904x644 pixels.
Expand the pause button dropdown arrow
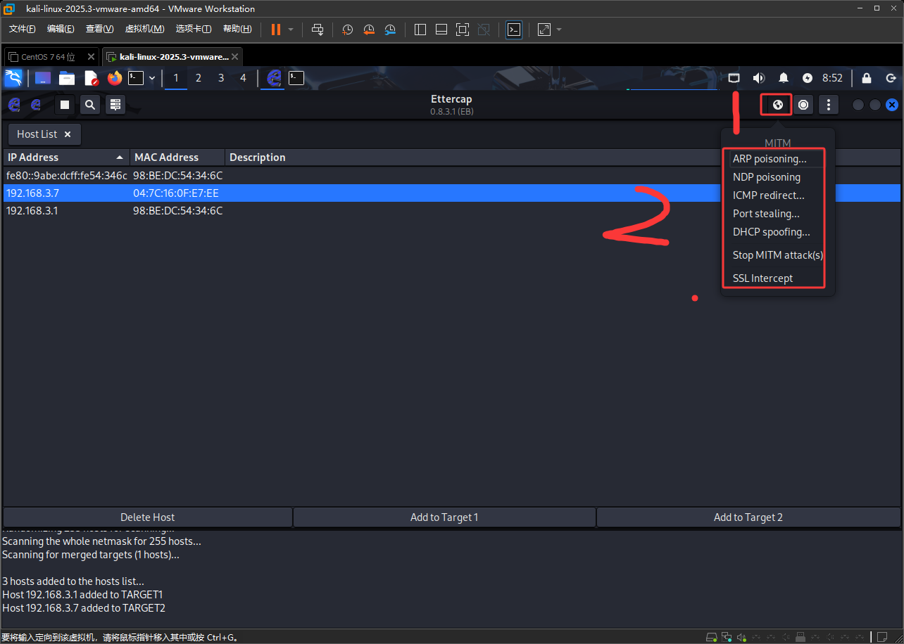[291, 30]
